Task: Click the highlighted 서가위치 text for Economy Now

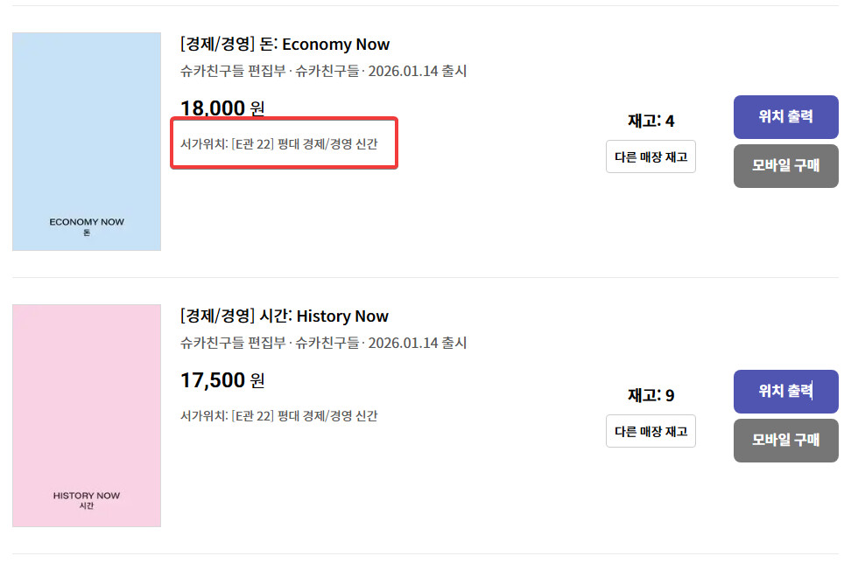Action: coord(279,144)
